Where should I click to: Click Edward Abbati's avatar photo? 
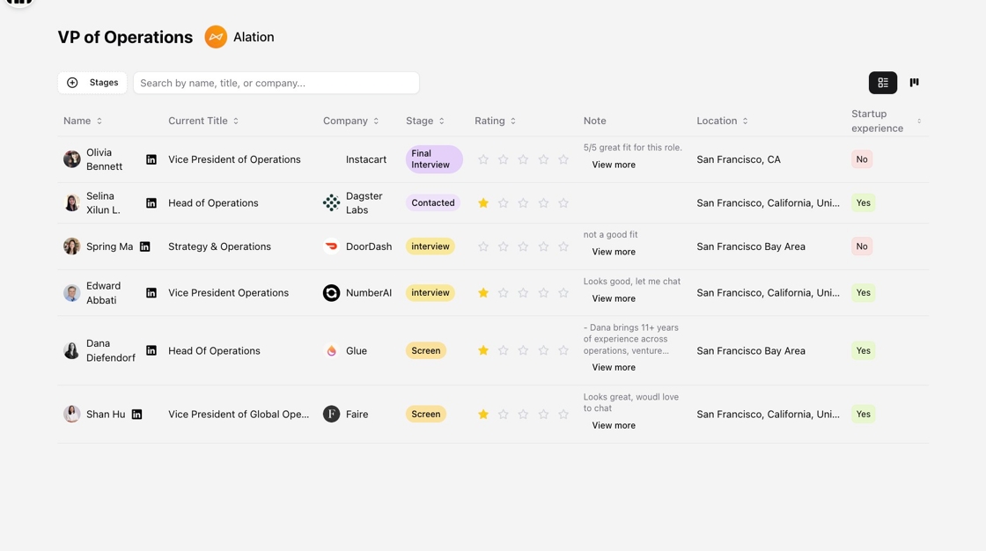[71, 293]
